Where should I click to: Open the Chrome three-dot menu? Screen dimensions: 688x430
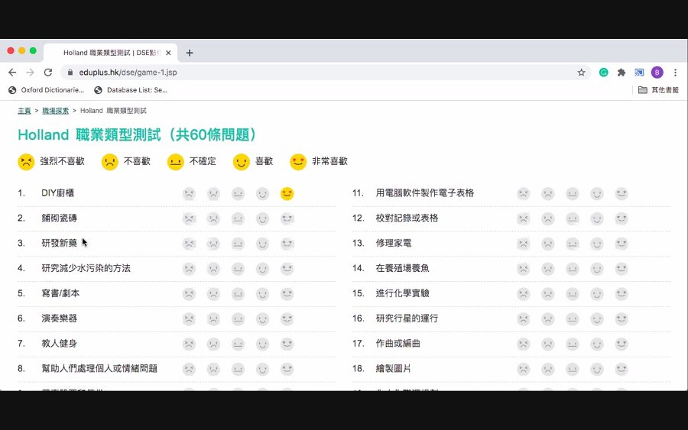click(675, 73)
